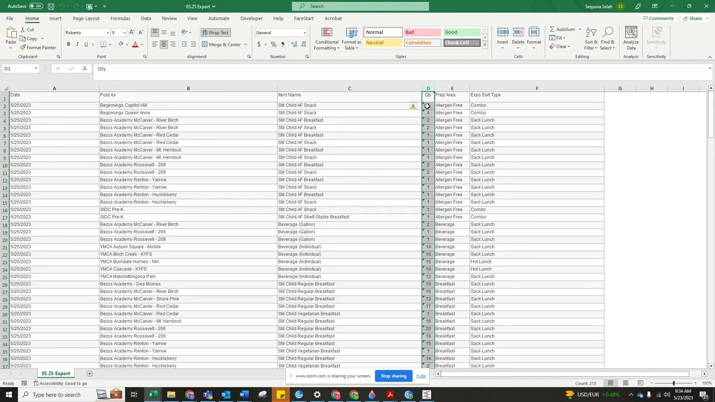The height and width of the screenshot is (402, 715).
Task: Click the Increase Indent icon
Action: click(193, 45)
